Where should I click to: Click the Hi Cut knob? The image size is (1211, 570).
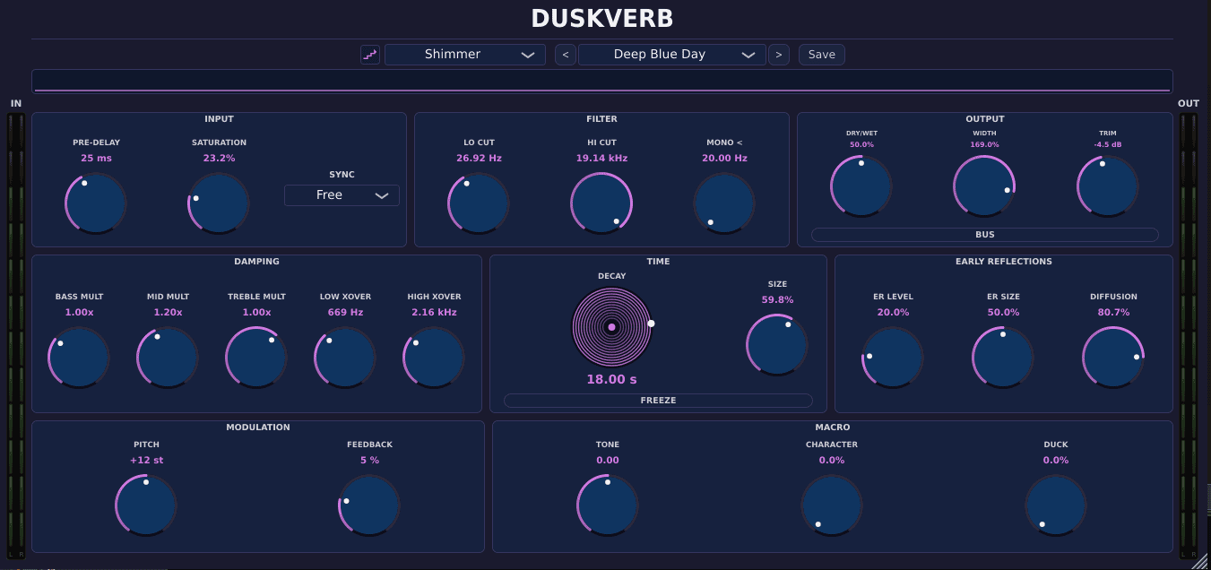pos(601,203)
